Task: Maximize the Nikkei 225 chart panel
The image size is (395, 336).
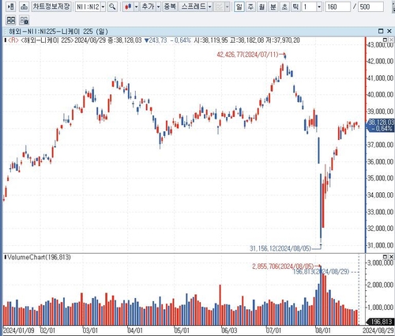Action: click(381, 31)
